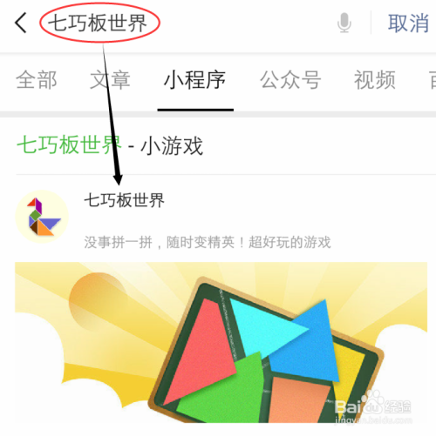This screenshot has width=436, height=436.
Task: Open the tangram bird app icon
Action: click(x=42, y=217)
